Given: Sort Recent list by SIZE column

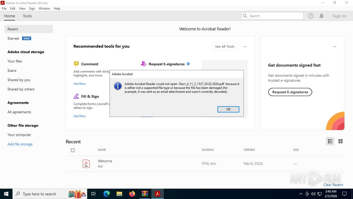Looking at the screenshot, I should [x=296, y=150].
